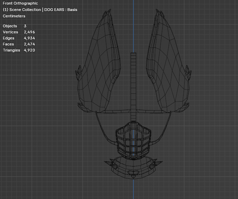Select the collar mesh below the muzzle
238x199 pixels.
(133, 168)
